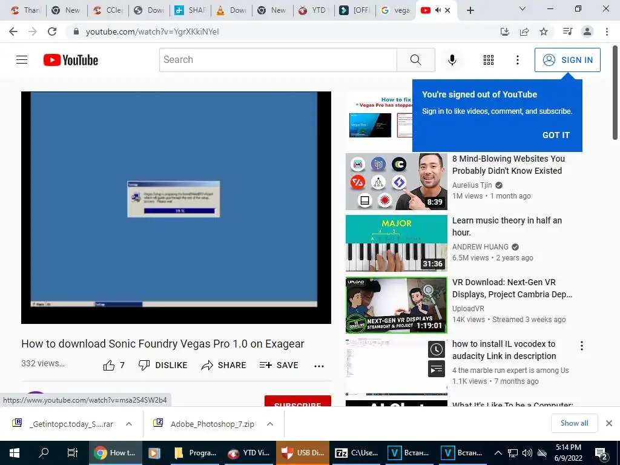Click the search magnifier button

[415, 60]
